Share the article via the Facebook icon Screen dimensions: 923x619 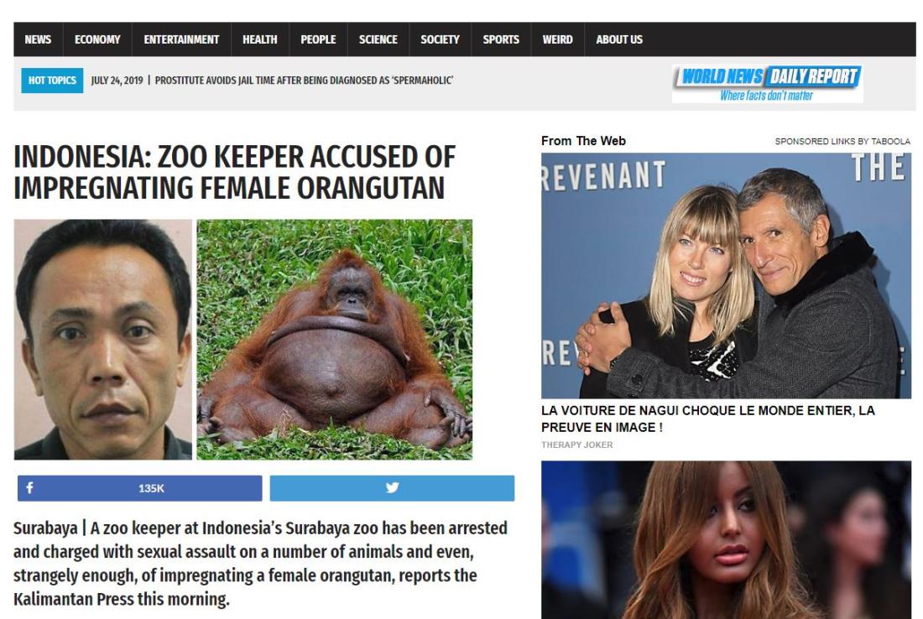[x=30, y=488]
